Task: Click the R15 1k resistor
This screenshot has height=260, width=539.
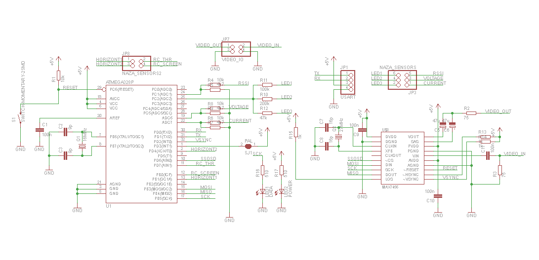Action: [295, 132]
